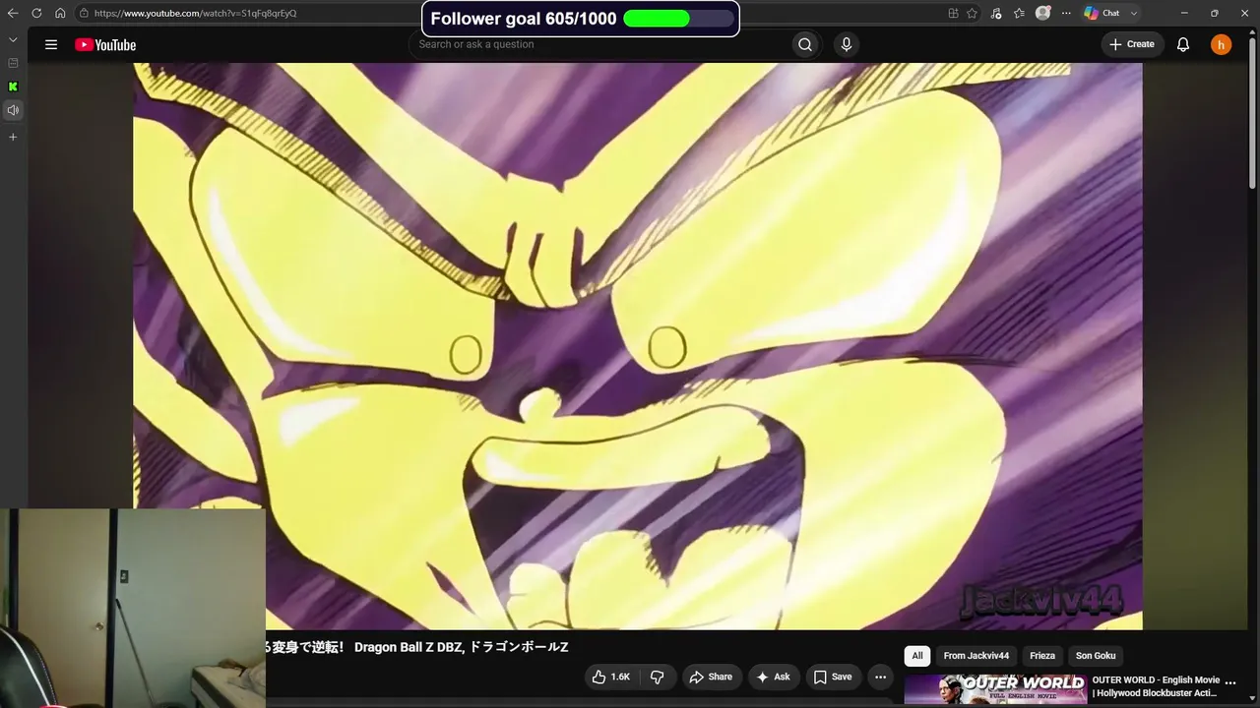The image size is (1260, 708).
Task: Open the browser favorites list icon
Action: point(1019,13)
